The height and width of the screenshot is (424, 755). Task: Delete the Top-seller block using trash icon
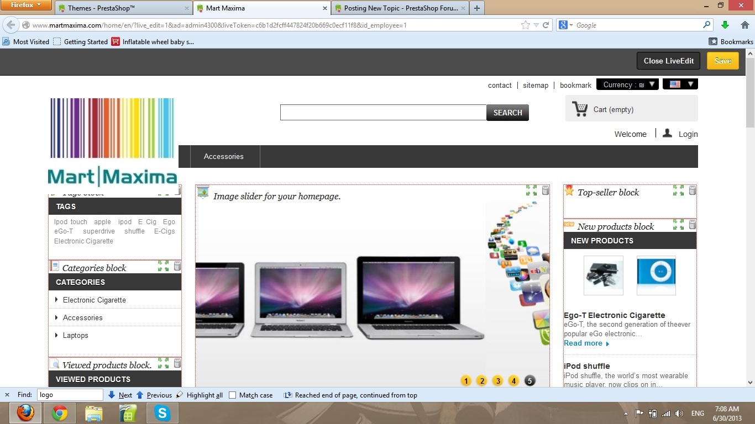[x=693, y=190]
